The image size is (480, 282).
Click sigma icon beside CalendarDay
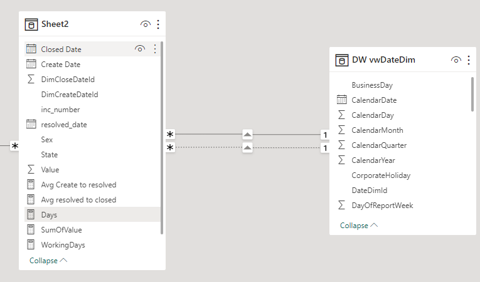click(x=341, y=115)
